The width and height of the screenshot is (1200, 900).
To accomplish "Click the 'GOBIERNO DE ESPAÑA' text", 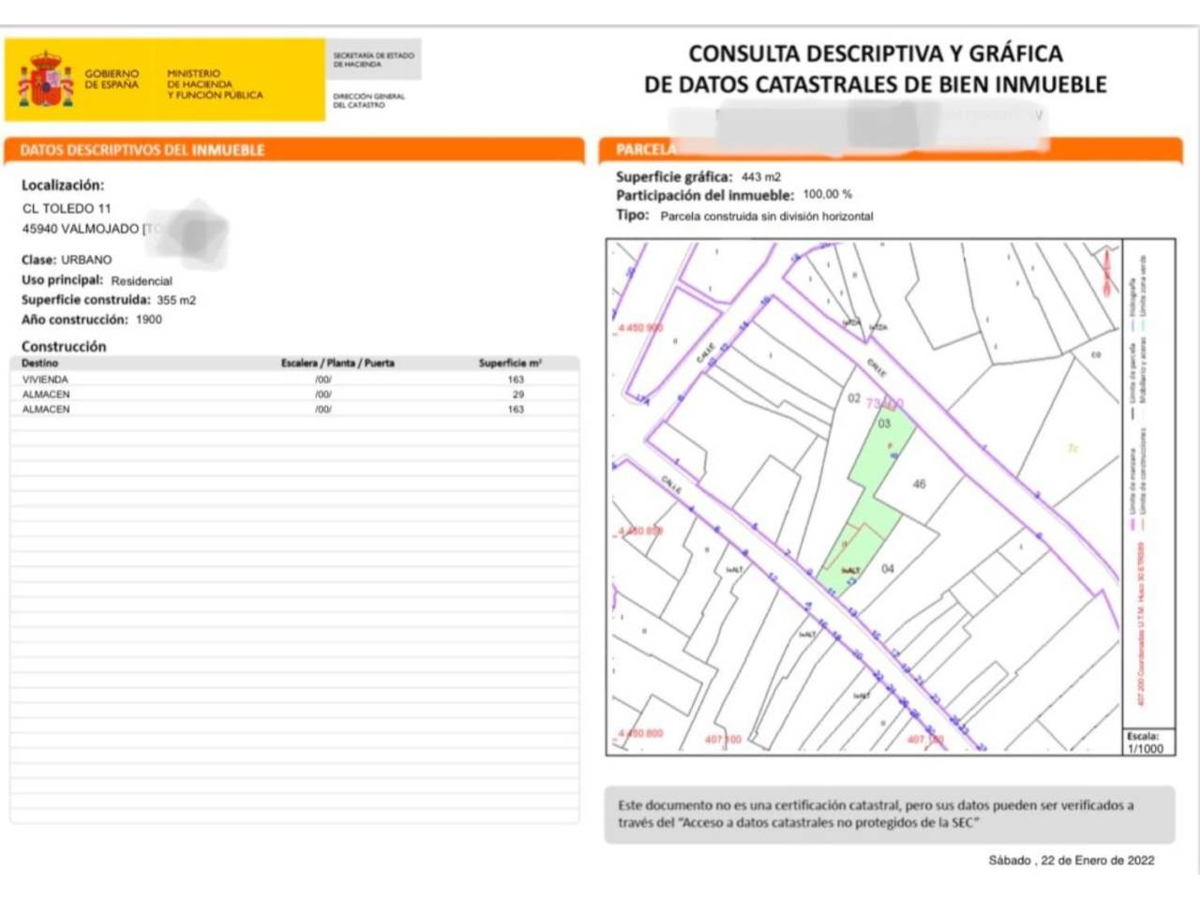I will pos(112,79).
